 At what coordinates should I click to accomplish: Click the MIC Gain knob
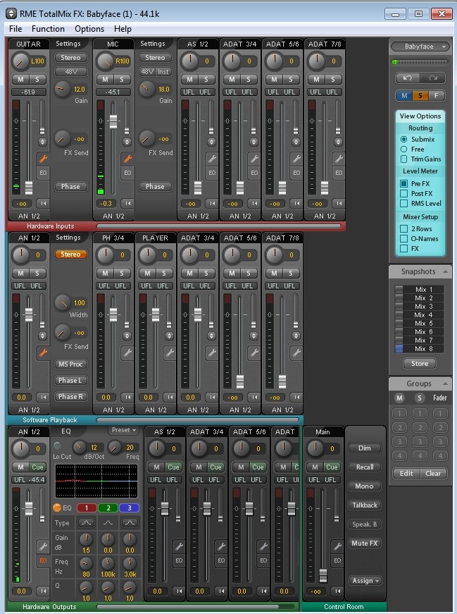tap(146, 89)
